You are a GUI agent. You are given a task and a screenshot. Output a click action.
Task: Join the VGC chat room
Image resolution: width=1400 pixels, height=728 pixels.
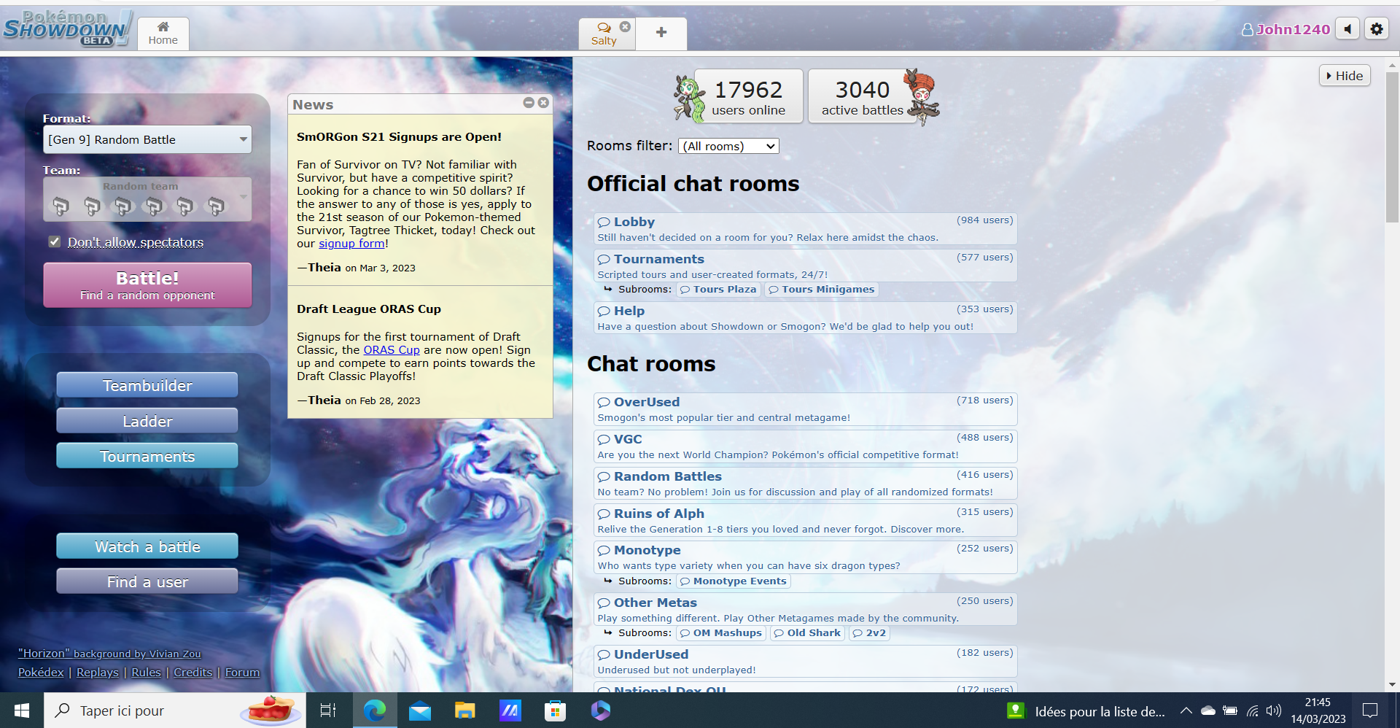[805, 446]
